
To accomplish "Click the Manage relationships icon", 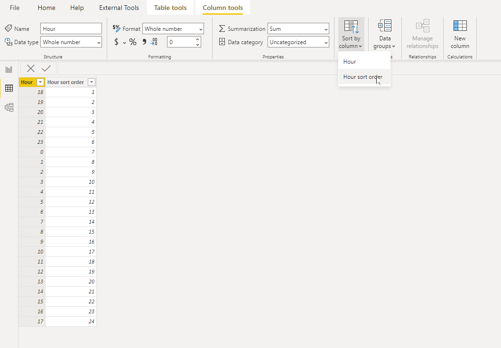I will (422, 26).
